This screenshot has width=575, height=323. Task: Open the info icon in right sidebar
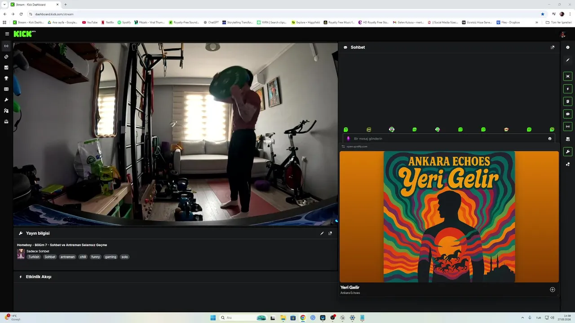[568, 47]
